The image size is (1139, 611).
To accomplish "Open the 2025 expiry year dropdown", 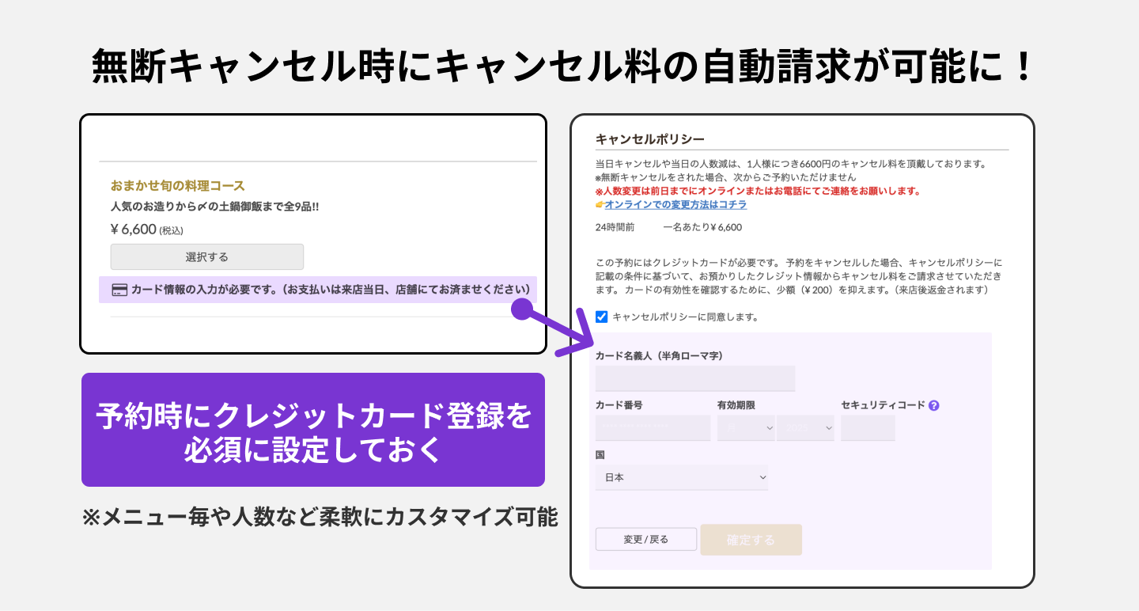I will (x=804, y=427).
